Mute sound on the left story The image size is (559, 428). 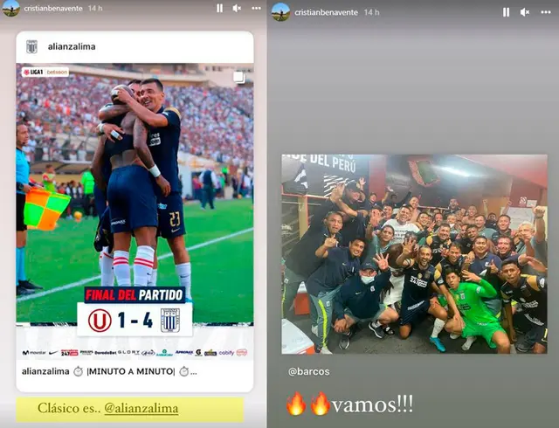(x=237, y=8)
